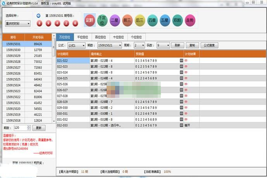Image resolution: width=267 pixels, height=178 pixels.
Task: Select the orange 定胆 round icon
Action: tap(90, 20)
